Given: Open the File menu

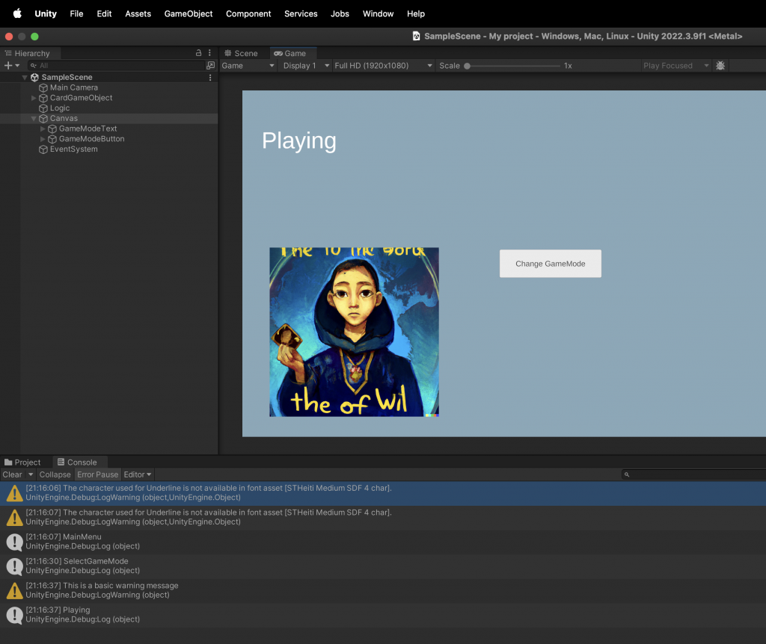Looking at the screenshot, I should tap(76, 13).
